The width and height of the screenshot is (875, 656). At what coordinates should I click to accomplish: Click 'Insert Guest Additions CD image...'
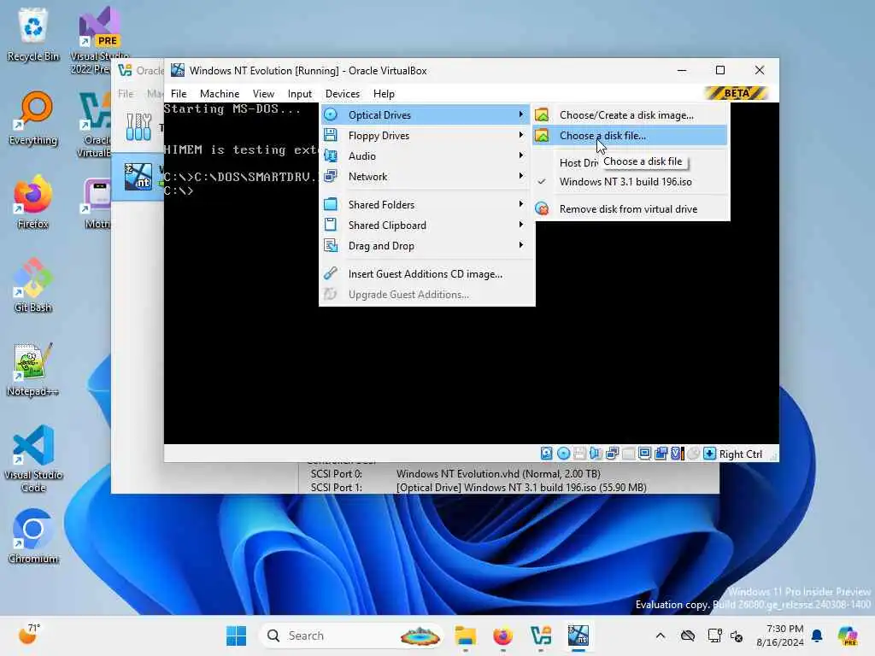[427, 274]
